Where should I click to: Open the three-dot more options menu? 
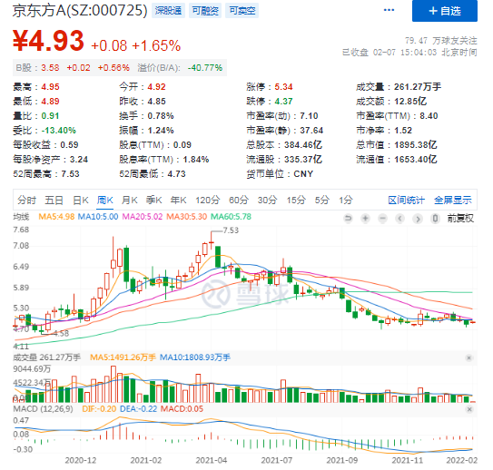coord(389,10)
